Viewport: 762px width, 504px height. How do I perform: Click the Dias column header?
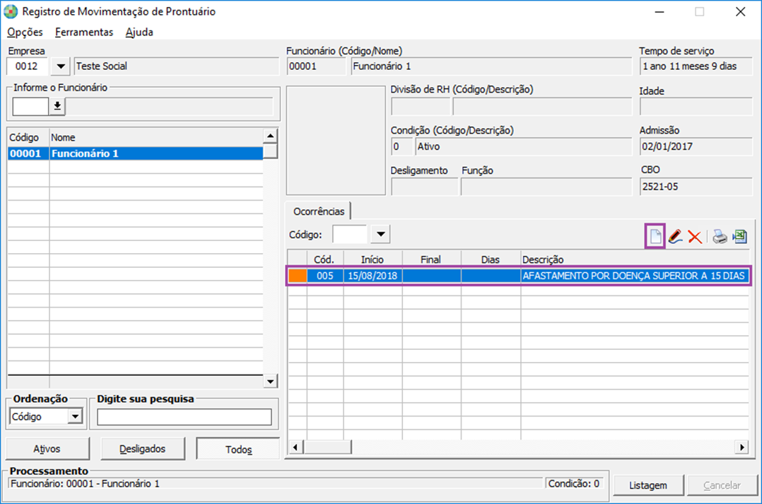click(x=491, y=259)
